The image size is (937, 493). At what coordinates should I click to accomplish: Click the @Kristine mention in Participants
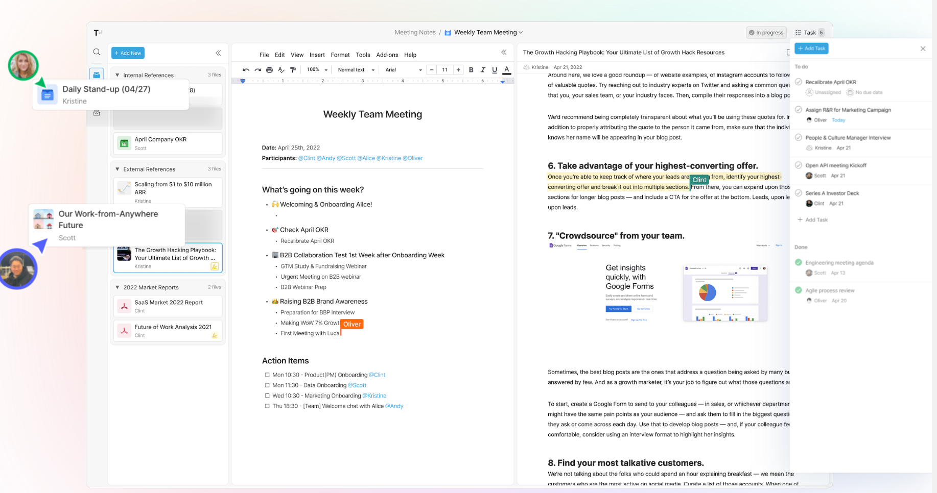click(x=389, y=158)
